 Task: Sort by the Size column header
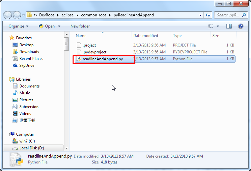223,35
